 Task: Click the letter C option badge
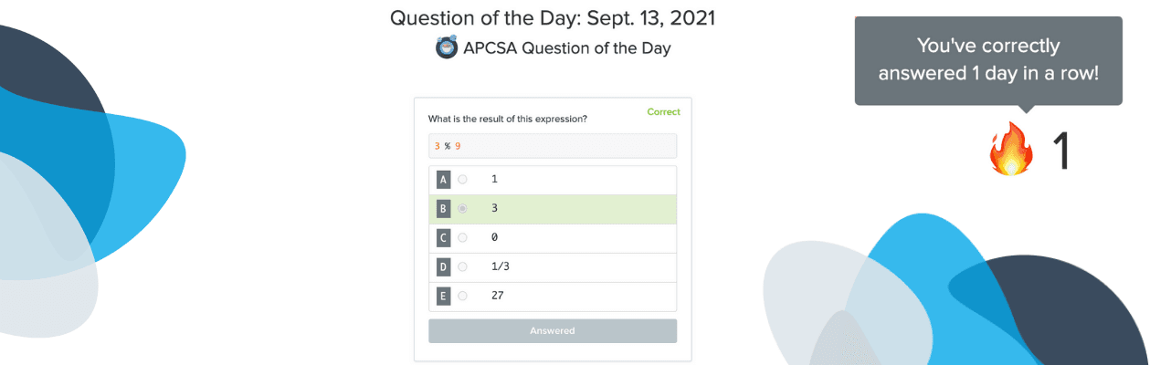[444, 238]
